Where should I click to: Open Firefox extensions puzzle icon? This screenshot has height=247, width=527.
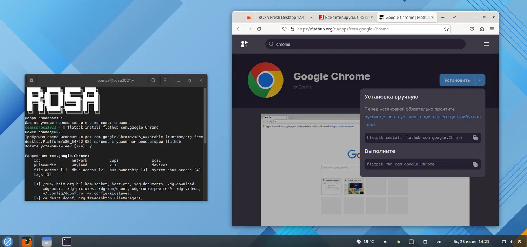point(482,29)
